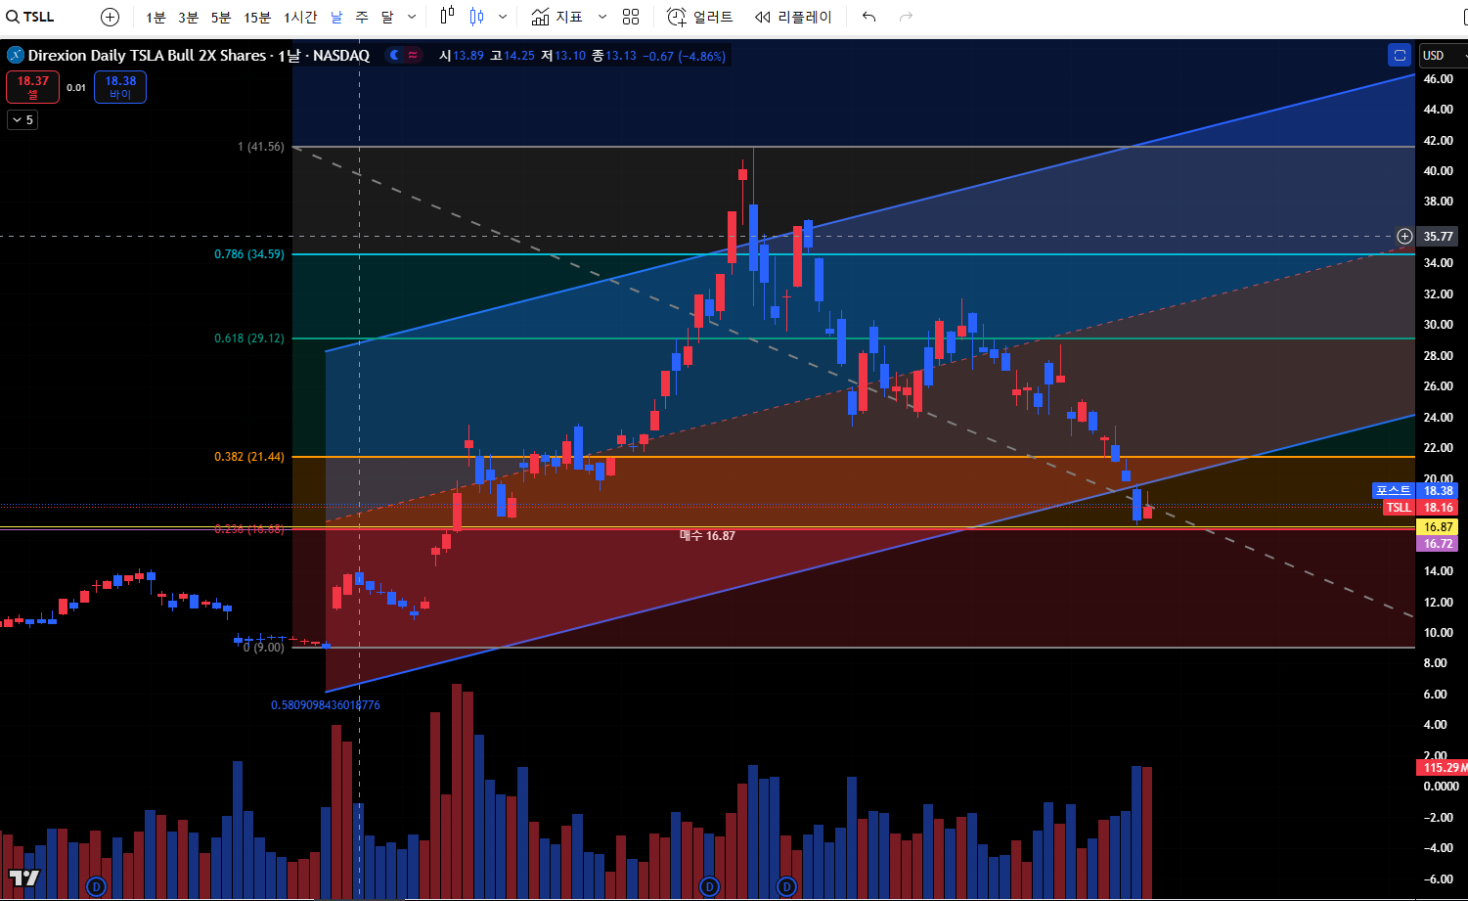Open the USD currency dropdown
Image resolution: width=1468 pixels, height=901 pixels.
coord(1444,56)
